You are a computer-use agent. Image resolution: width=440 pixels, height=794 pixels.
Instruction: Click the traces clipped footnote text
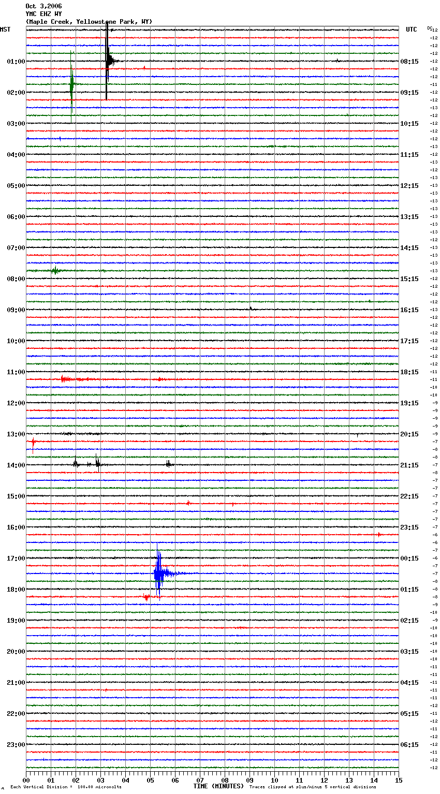pos(313,787)
